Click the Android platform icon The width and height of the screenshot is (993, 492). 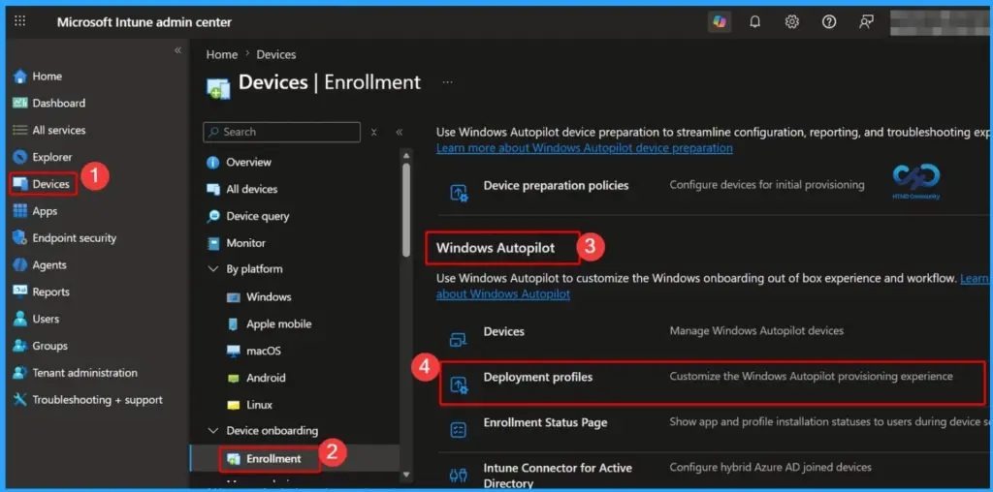click(234, 378)
